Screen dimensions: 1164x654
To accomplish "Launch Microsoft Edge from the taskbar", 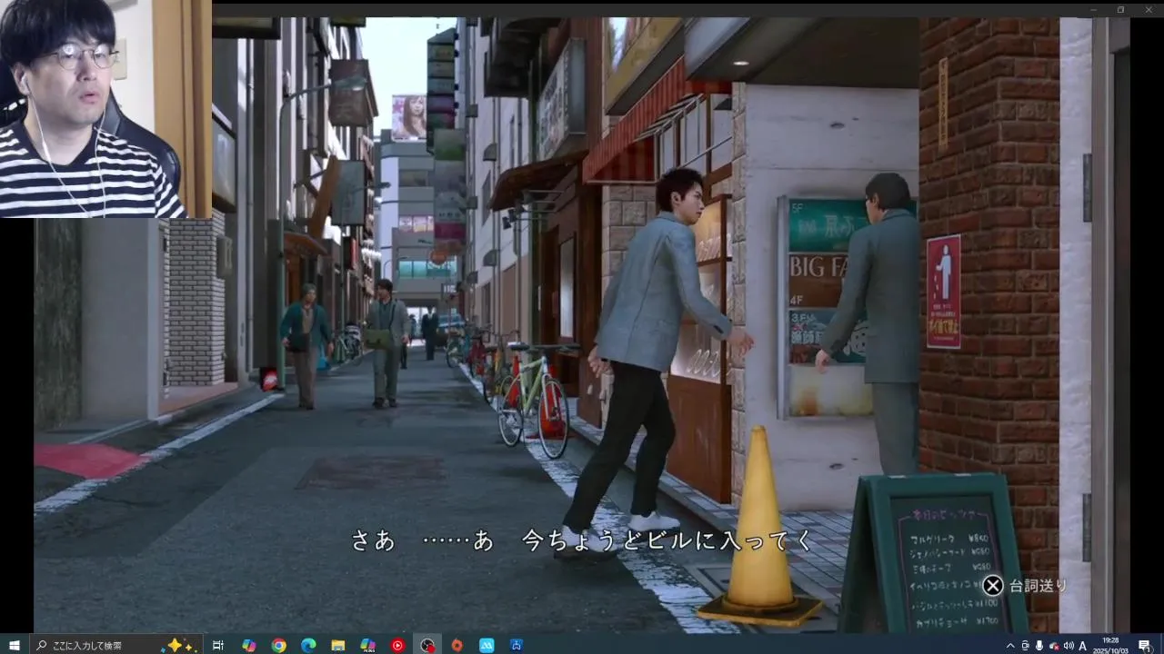I will tap(308, 645).
